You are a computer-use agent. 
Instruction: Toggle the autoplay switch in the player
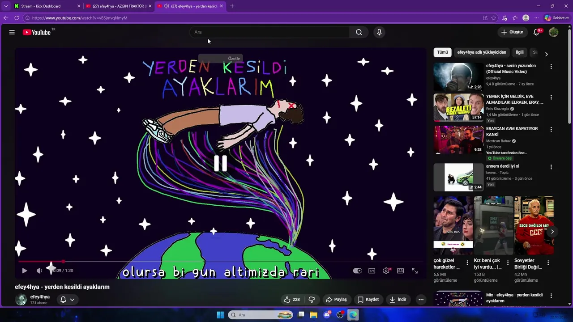pos(357,271)
